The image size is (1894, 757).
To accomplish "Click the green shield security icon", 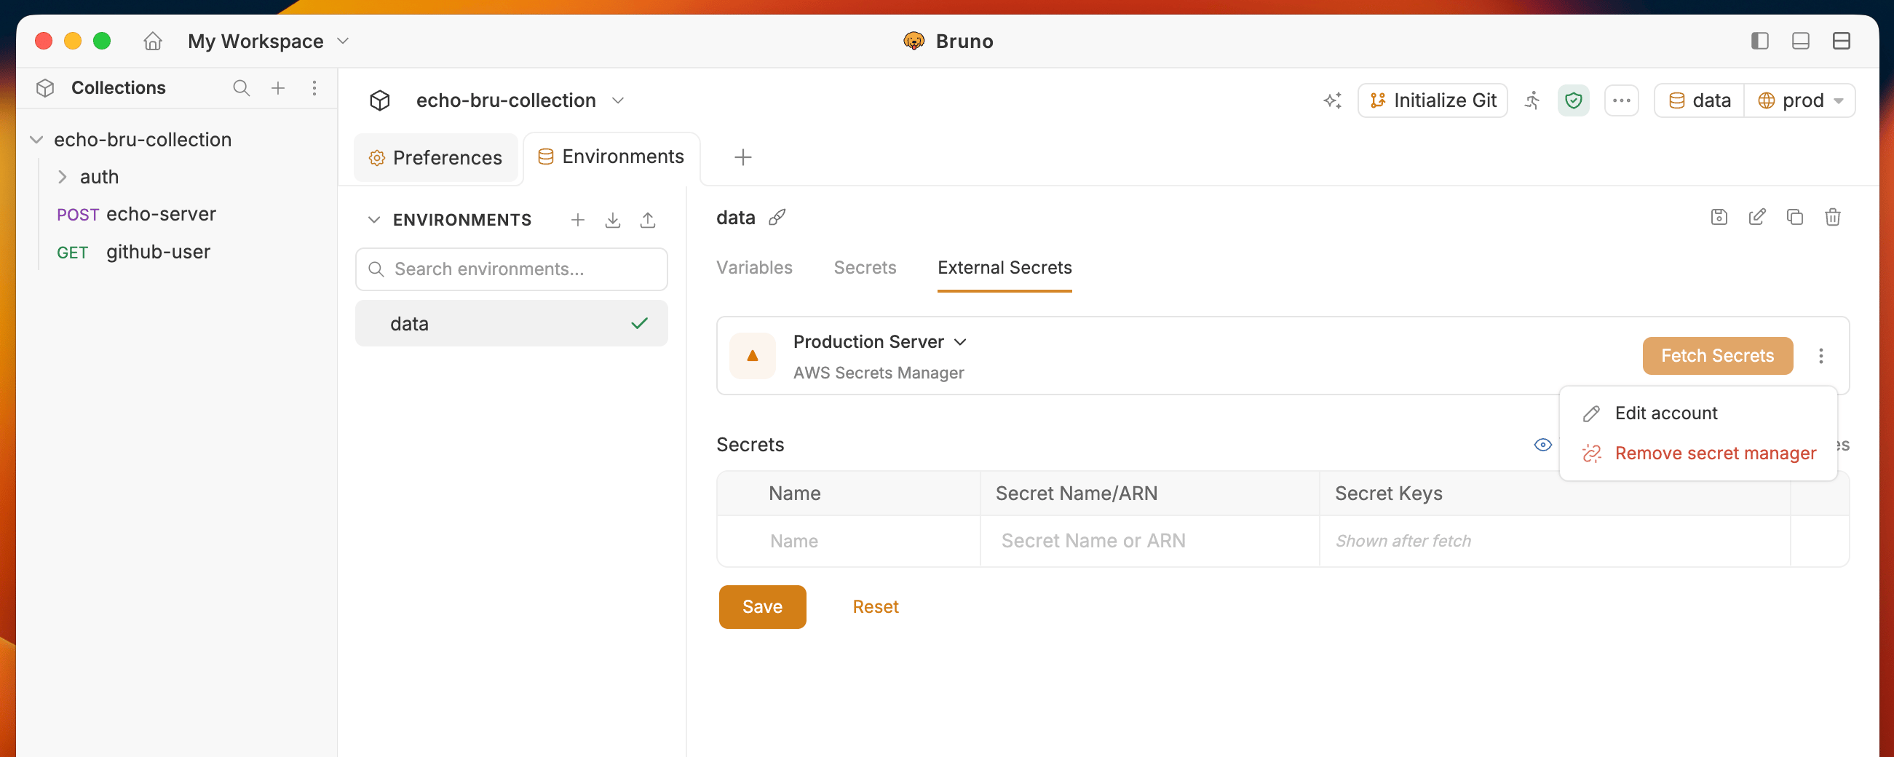I will (1574, 100).
